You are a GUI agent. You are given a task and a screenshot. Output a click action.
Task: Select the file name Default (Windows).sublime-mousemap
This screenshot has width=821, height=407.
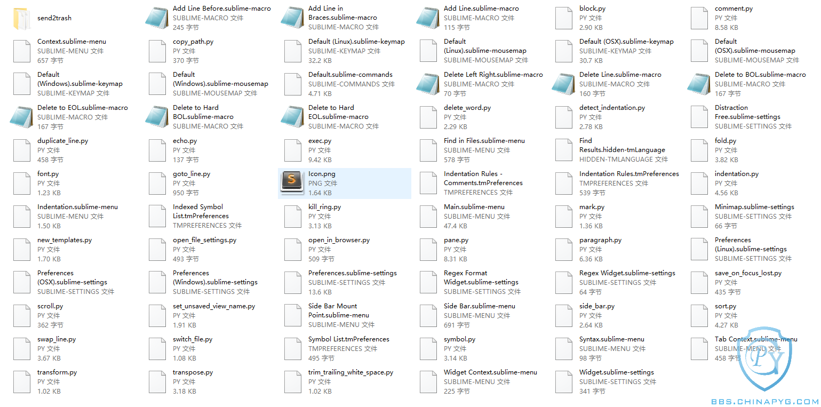pyautogui.click(x=220, y=79)
